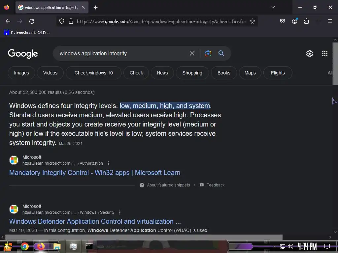Open the Google apps grid

point(325,54)
